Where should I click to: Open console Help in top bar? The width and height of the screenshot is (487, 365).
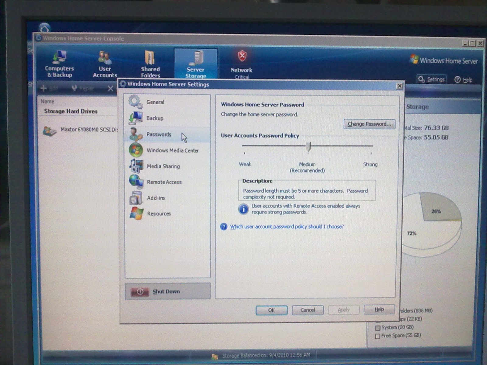pyautogui.click(x=464, y=80)
